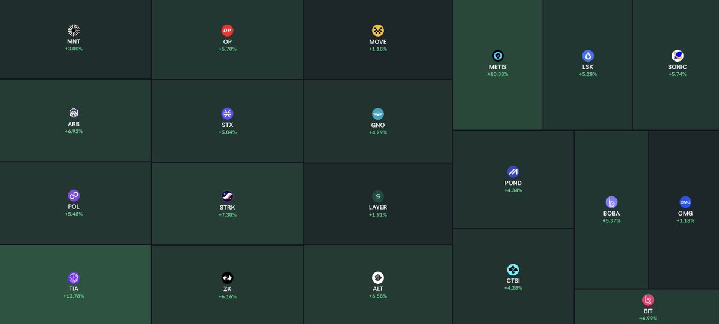Click the LSK token icon
Image resolution: width=719 pixels, height=324 pixels.
coord(588,56)
